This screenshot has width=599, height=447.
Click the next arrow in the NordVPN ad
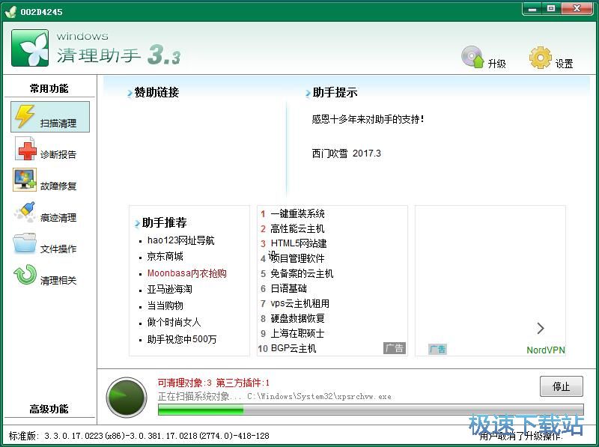[x=540, y=329]
